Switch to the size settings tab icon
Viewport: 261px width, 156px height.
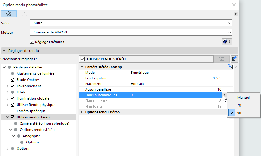coord(24,14)
